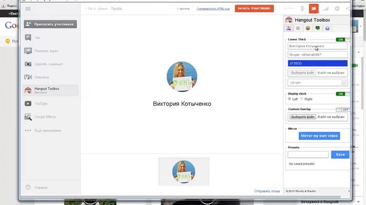Open the Chat app in sidebar
Image resolution: width=366 pixels, height=205 pixels.
click(x=50, y=38)
